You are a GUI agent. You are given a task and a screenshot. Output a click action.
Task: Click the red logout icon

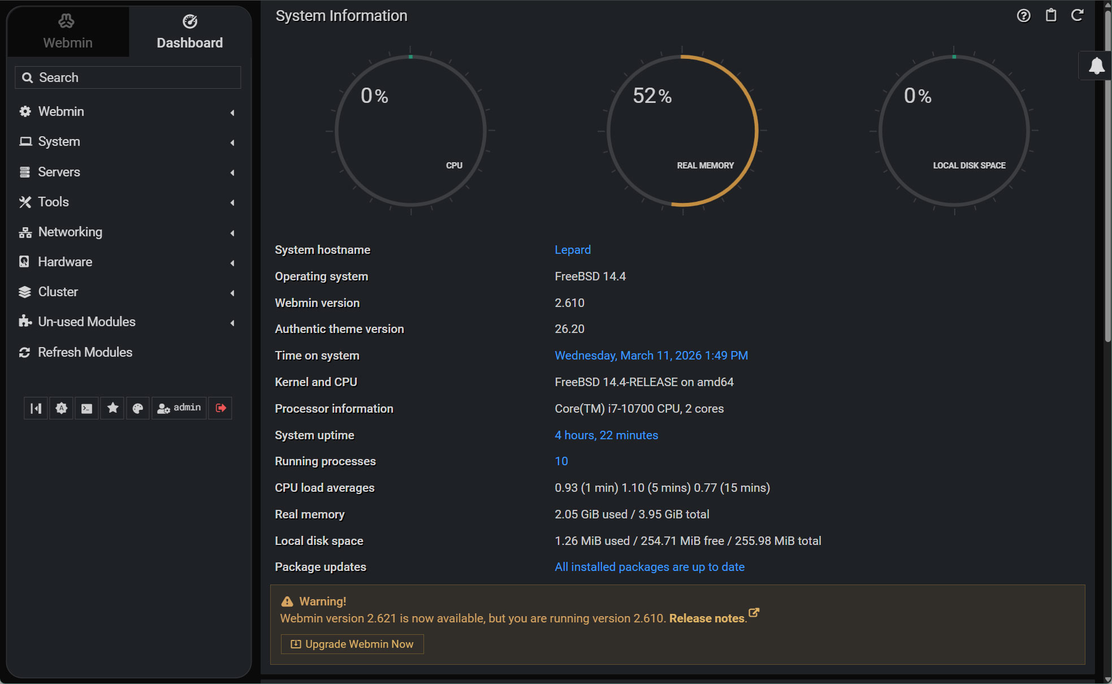coord(220,408)
